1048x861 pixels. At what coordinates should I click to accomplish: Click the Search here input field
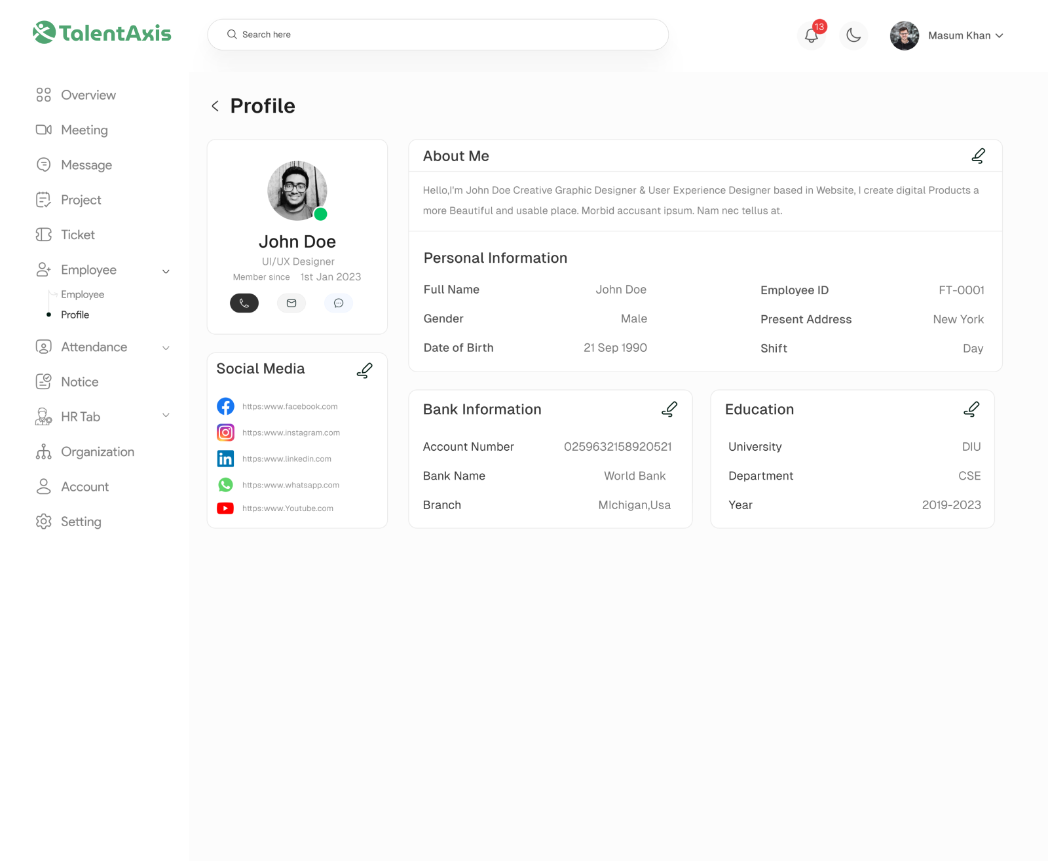[x=438, y=35]
